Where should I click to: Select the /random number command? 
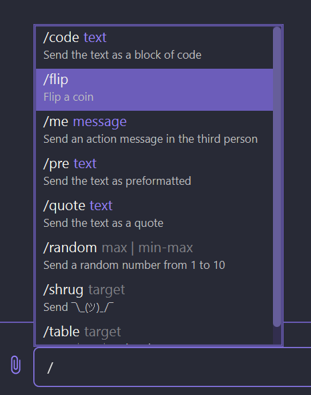click(x=154, y=258)
